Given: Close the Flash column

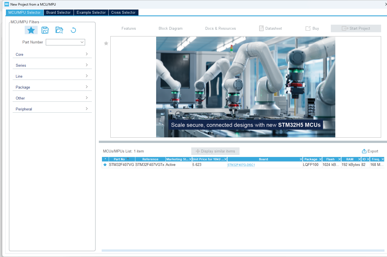Looking at the screenshot, I should [340, 159].
